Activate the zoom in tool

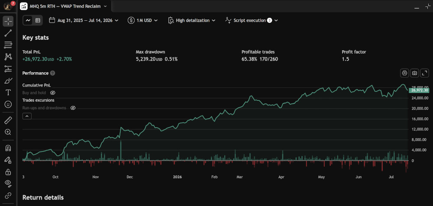pos(8,132)
